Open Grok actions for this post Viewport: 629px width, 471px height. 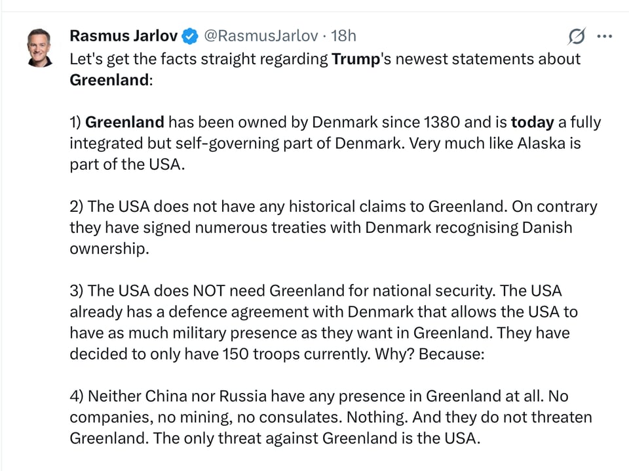576,36
